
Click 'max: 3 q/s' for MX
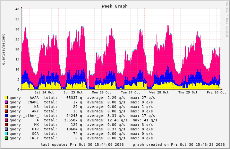pyautogui.click(x=141, y=125)
